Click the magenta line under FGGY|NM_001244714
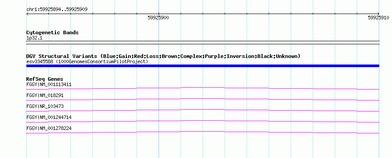This screenshot has width=392, height=158. click(x=203, y=121)
